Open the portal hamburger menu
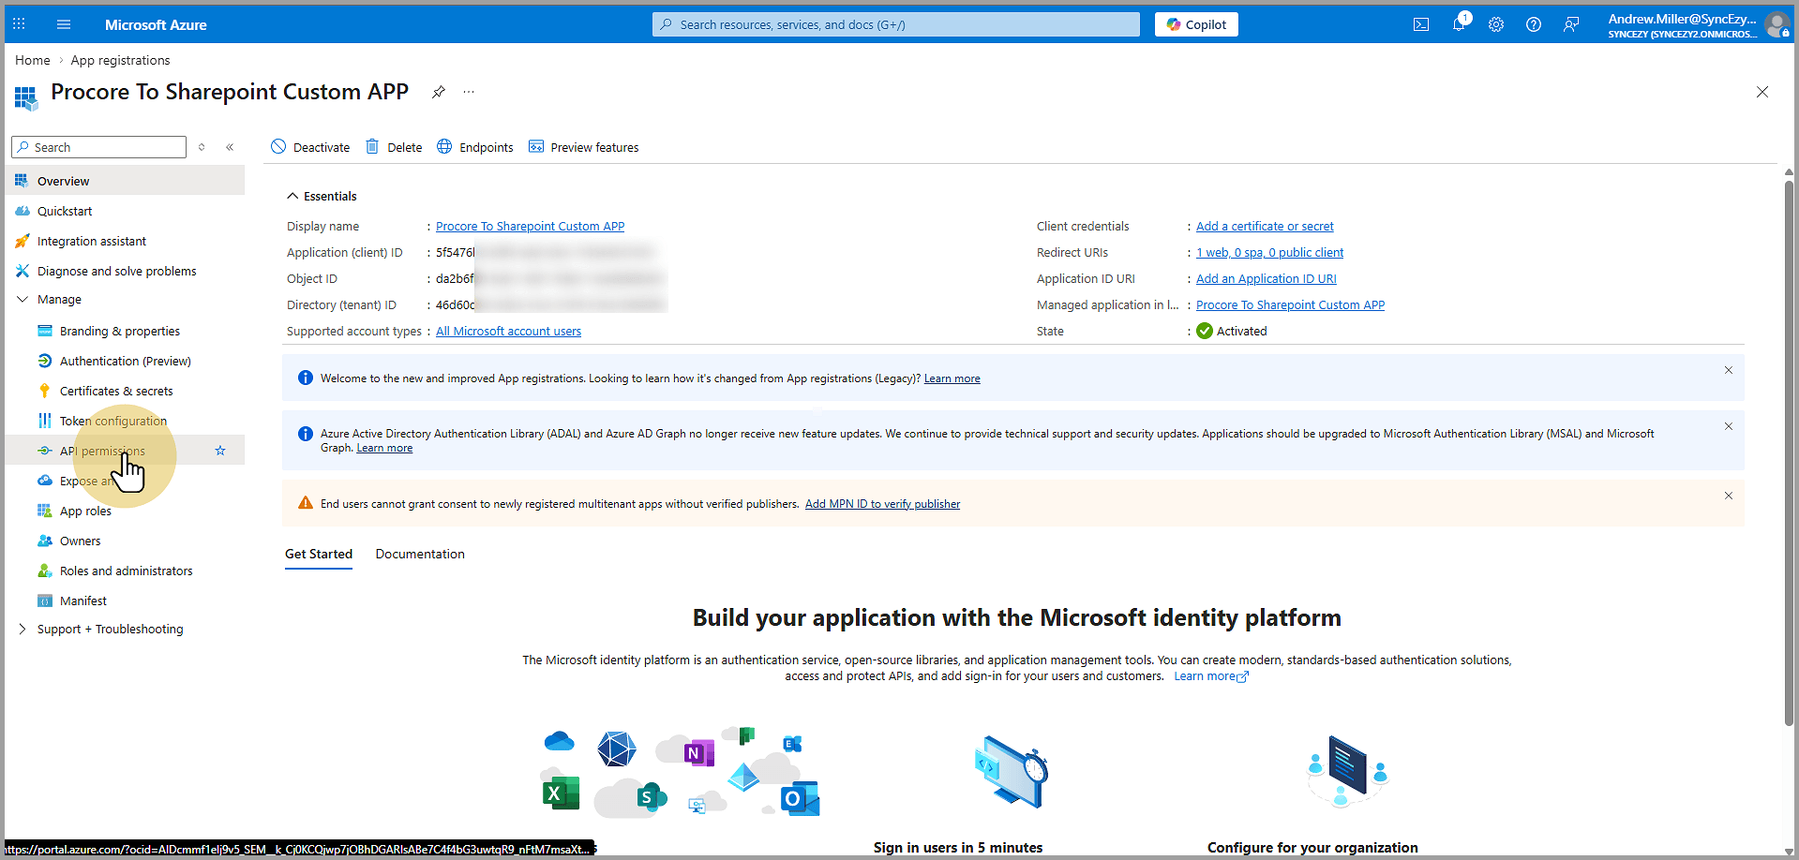 click(x=64, y=24)
